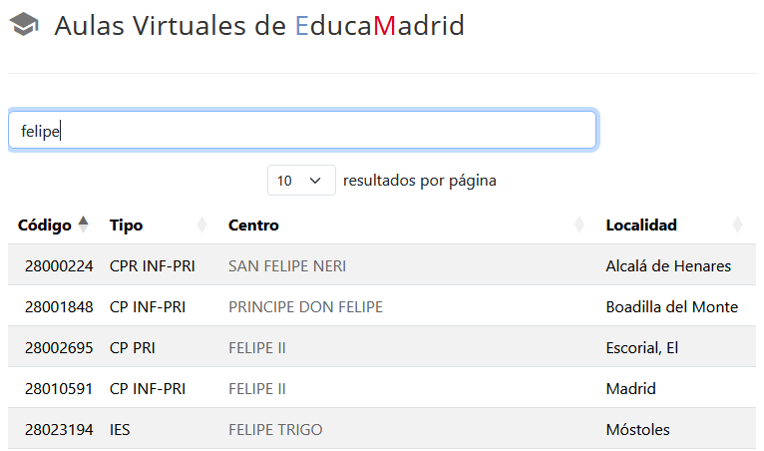Sort table by the Centro header
Viewport: 764px width, 451px height.
tap(253, 225)
